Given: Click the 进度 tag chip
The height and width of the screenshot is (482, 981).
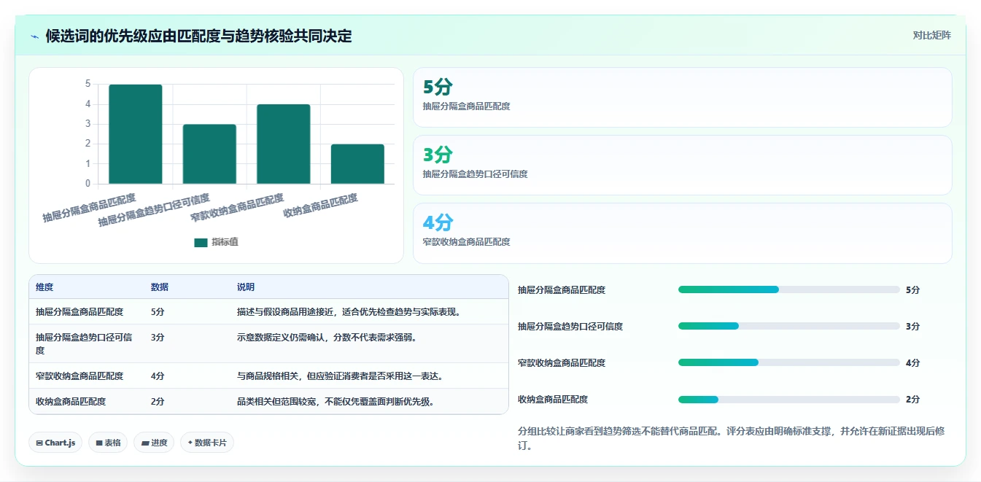Looking at the screenshot, I should [x=154, y=443].
